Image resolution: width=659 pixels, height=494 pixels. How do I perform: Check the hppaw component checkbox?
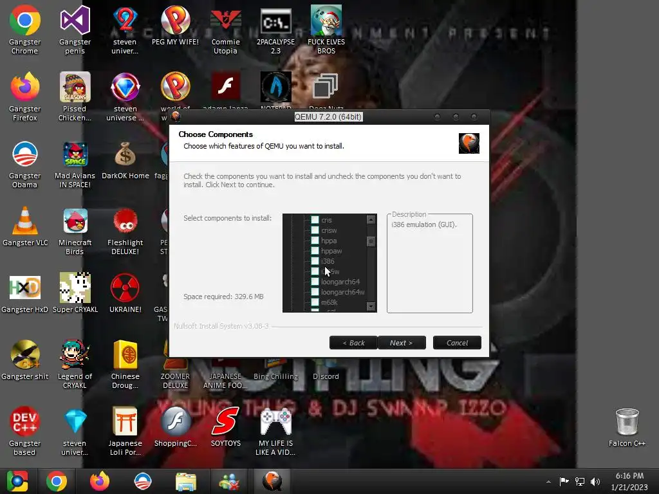pyautogui.click(x=315, y=251)
